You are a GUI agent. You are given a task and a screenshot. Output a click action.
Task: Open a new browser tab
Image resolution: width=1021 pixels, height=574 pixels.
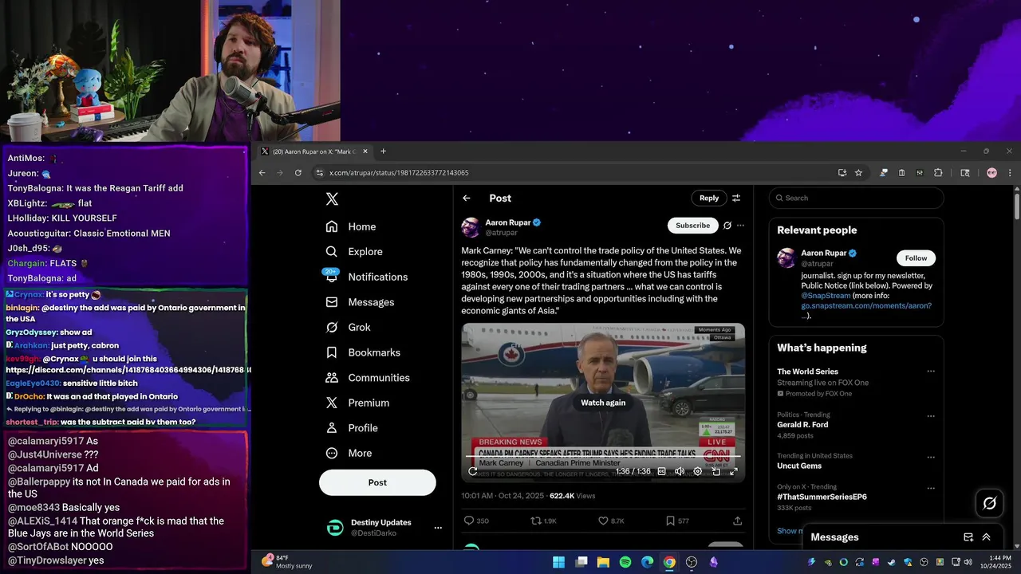point(383,151)
